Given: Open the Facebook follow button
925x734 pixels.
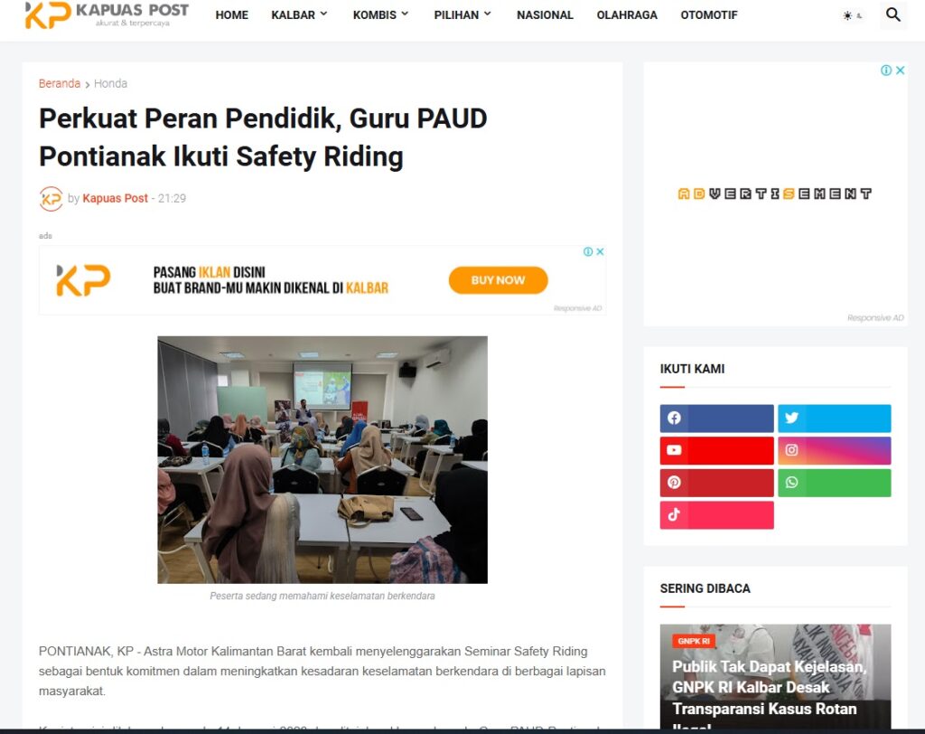Looking at the screenshot, I should pyautogui.click(x=716, y=419).
